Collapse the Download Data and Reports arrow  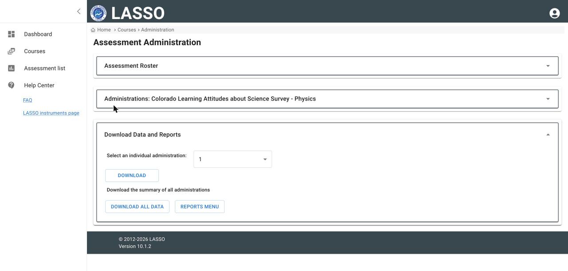(548, 135)
